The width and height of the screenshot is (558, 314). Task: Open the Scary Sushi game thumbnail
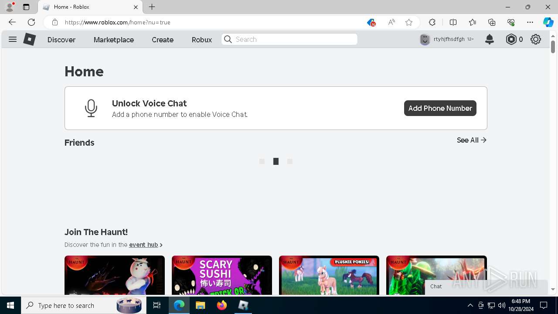coord(222,275)
